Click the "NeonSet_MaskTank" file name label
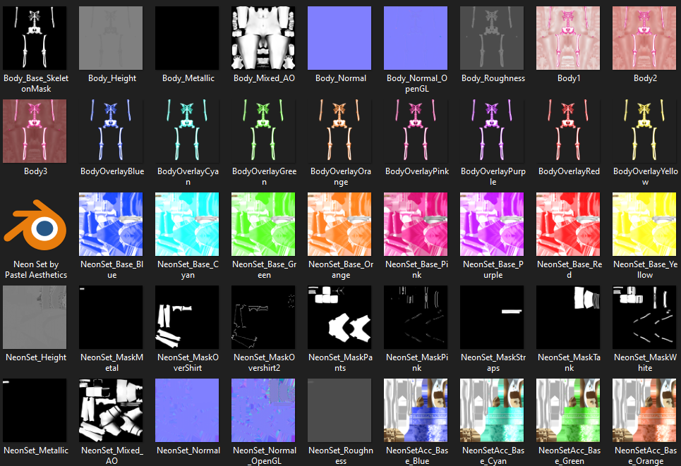Image resolution: width=681 pixels, height=466 pixels. click(569, 363)
